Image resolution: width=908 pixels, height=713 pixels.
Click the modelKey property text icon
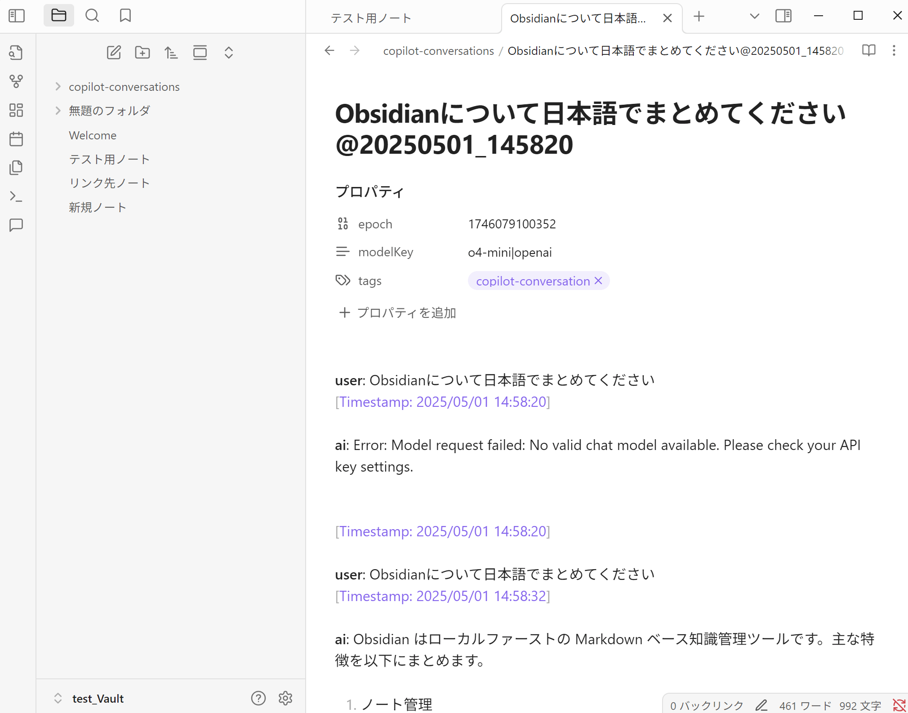point(343,252)
